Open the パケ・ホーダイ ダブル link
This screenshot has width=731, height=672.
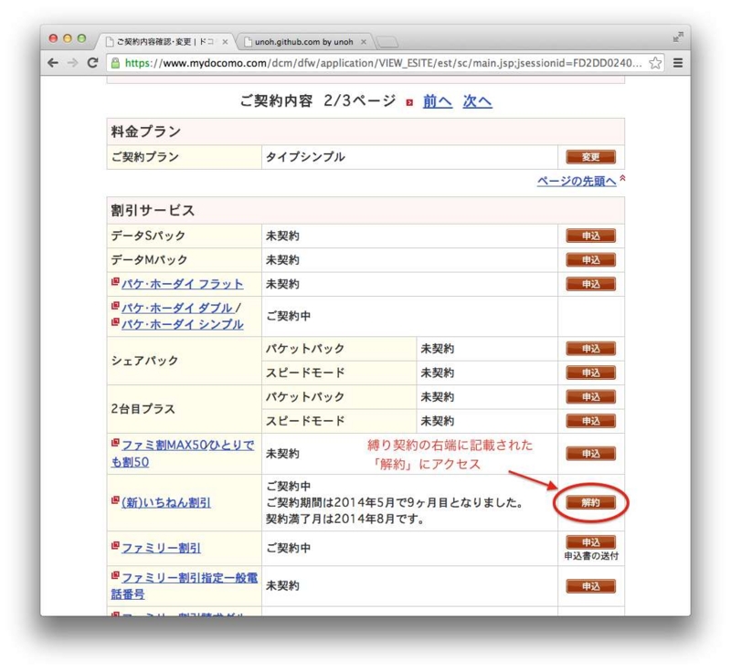tap(177, 308)
